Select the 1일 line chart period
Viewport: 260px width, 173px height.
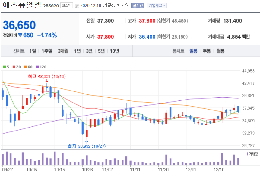click(x=33, y=51)
